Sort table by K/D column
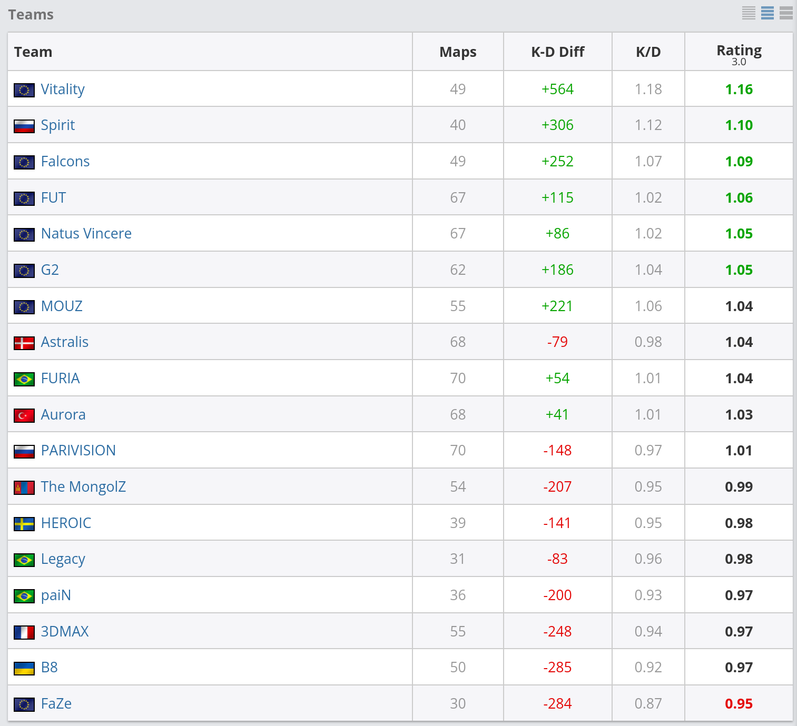Screen dimensions: 797x726 coord(648,52)
